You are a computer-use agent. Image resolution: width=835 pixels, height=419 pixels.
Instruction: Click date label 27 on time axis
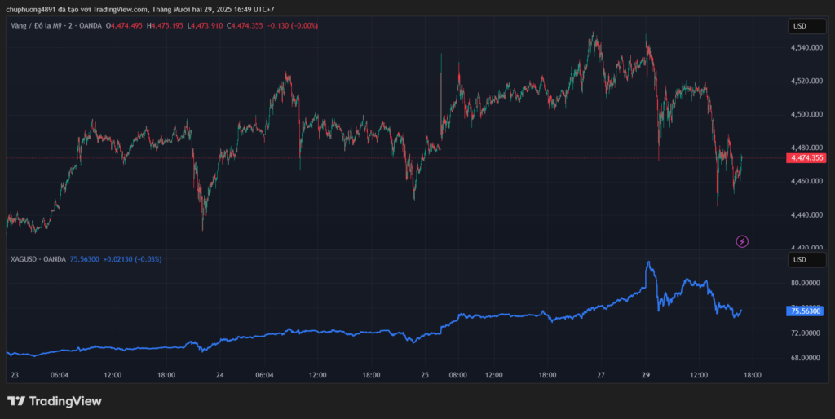point(601,375)
